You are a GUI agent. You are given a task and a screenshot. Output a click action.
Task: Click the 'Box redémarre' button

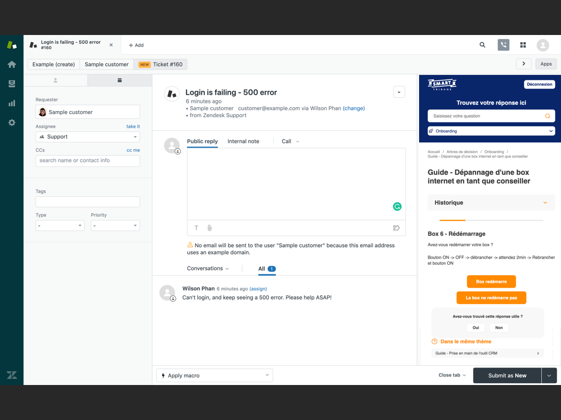tap(491, 282)
